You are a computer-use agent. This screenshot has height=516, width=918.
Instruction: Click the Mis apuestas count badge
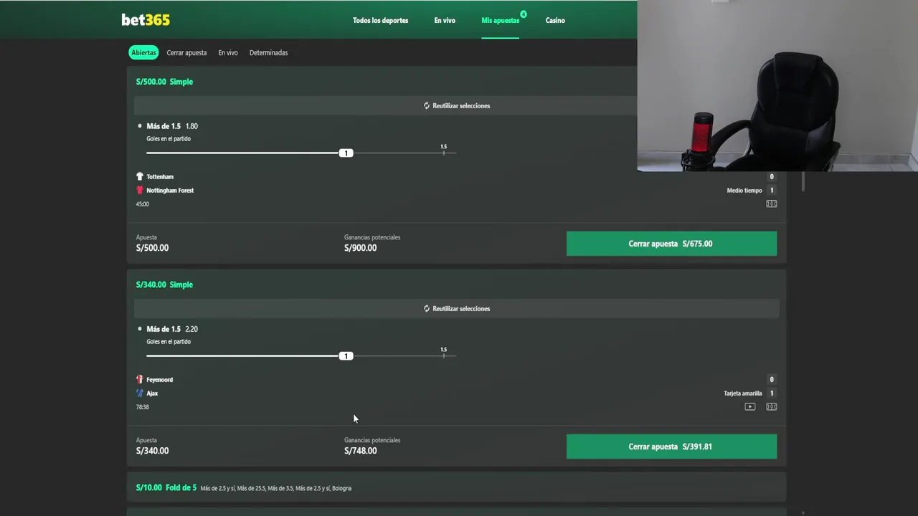pos(524,14)
